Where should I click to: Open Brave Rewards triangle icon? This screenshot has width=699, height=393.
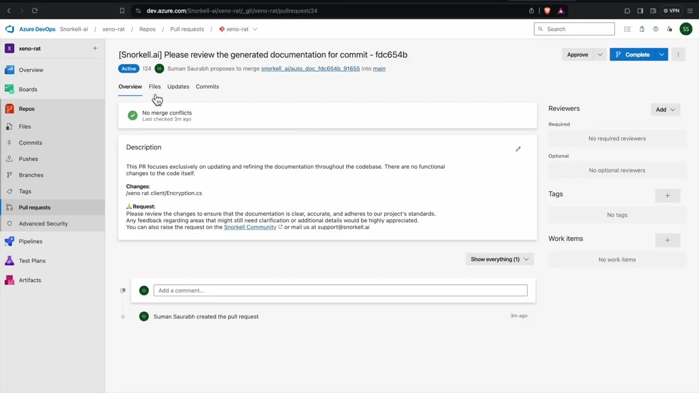(561, 10)
